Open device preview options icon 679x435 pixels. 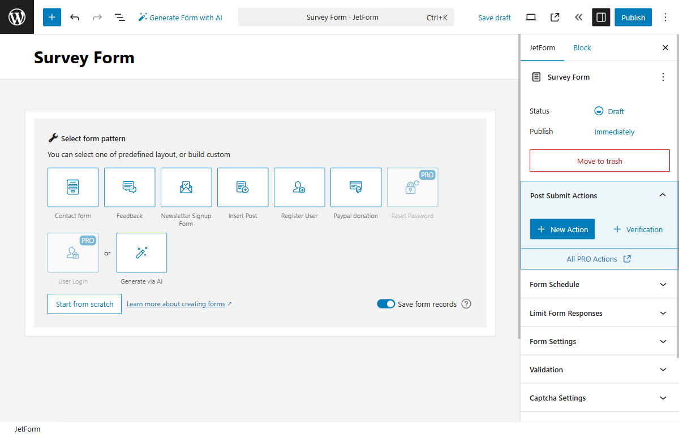531,17
